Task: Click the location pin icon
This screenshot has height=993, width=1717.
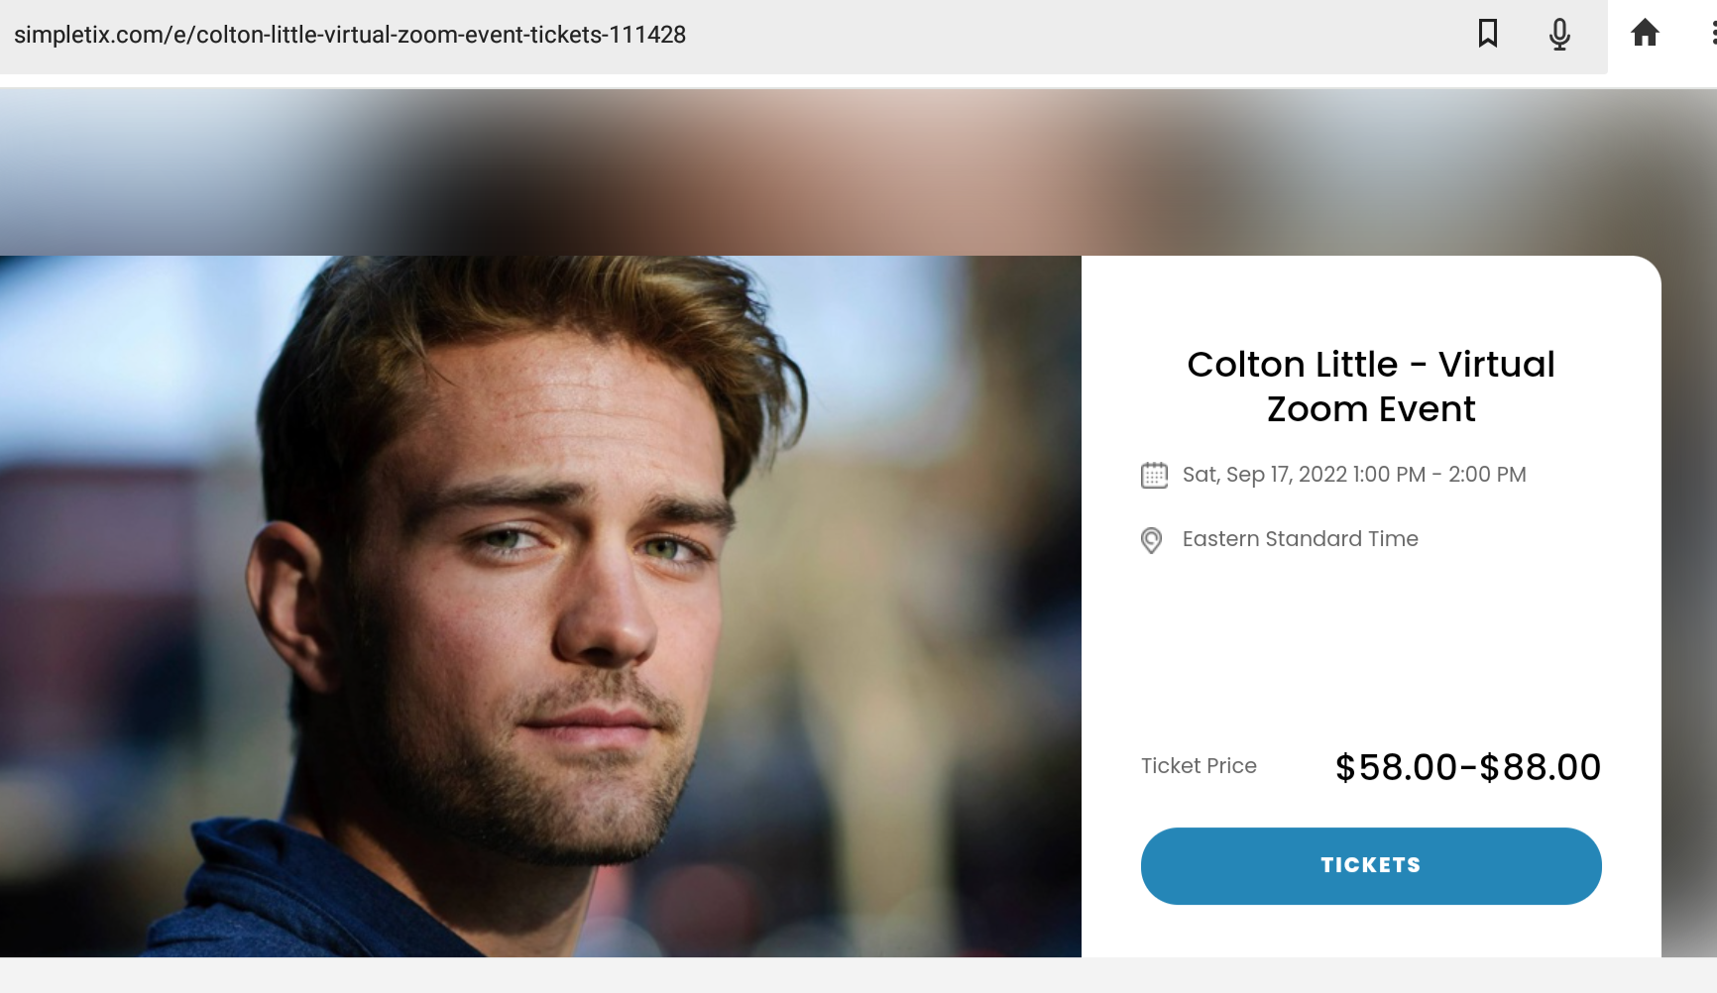Action: (1151, 540)
